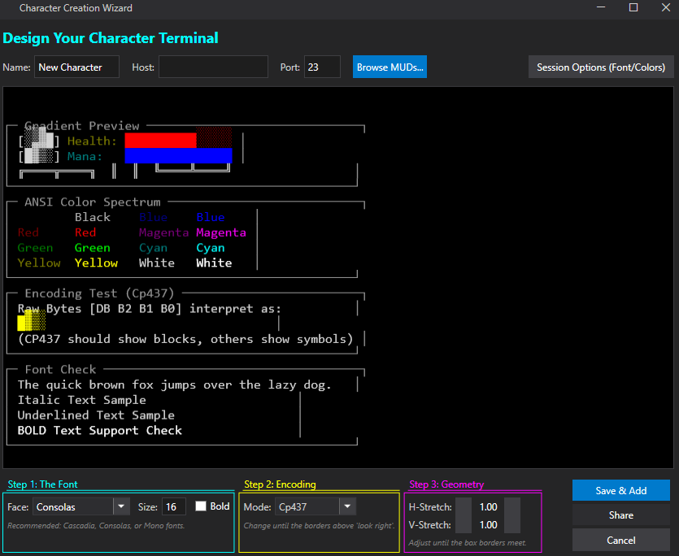This screenshot has width=679, height=556.
Task: Open Session Options (Font/Colors)
Action: (x=601, y=67)
